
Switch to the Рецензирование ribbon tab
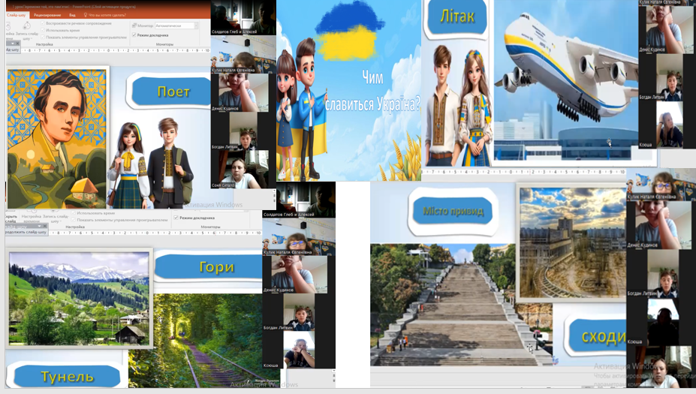point(47,15)
